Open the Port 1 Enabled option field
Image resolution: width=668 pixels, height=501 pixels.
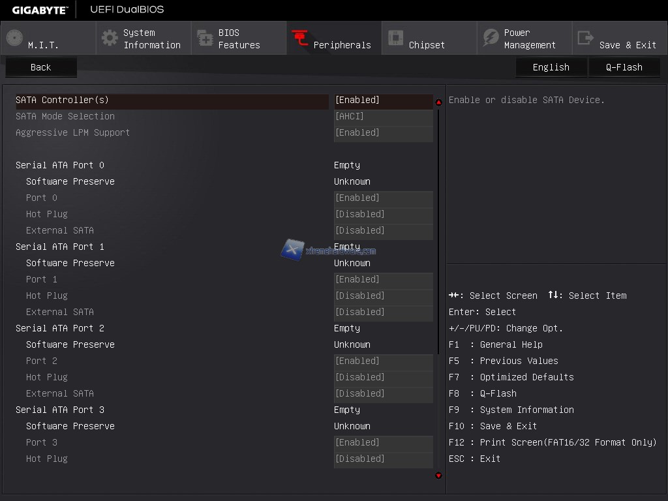383,280
